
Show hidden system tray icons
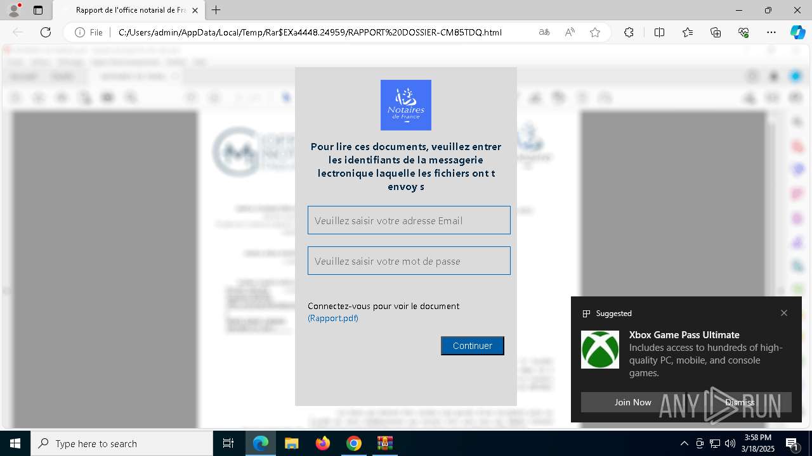click(x=684, y=443)
